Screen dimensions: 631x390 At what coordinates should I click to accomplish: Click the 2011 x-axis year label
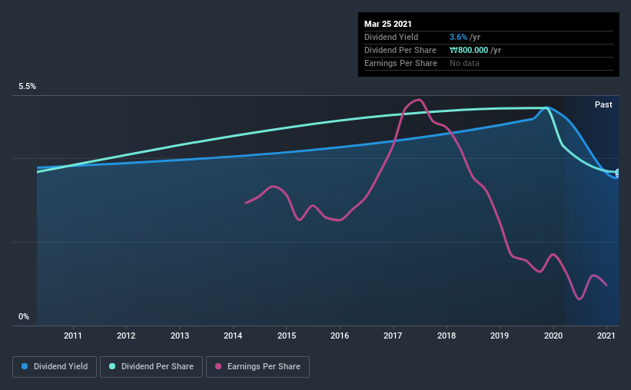tap(73, 335)
